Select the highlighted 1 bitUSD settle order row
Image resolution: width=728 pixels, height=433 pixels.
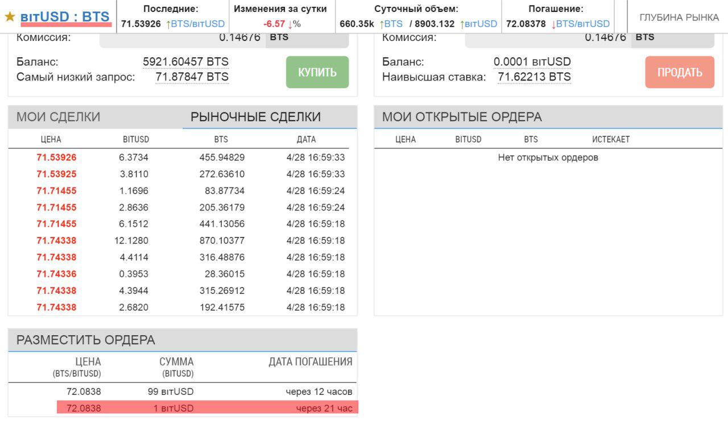point(208,408)
